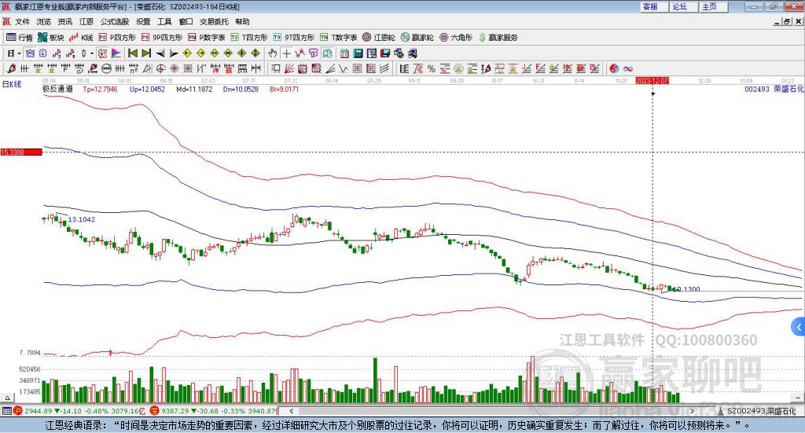Expand the candlestick style dropdown arrow

91,53
